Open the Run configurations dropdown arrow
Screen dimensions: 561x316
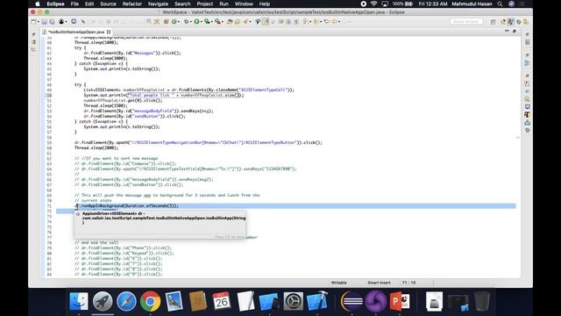(201, 22)
